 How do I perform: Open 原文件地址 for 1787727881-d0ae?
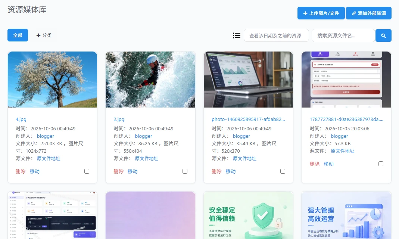pyautogui.click(x=343, y=151)
